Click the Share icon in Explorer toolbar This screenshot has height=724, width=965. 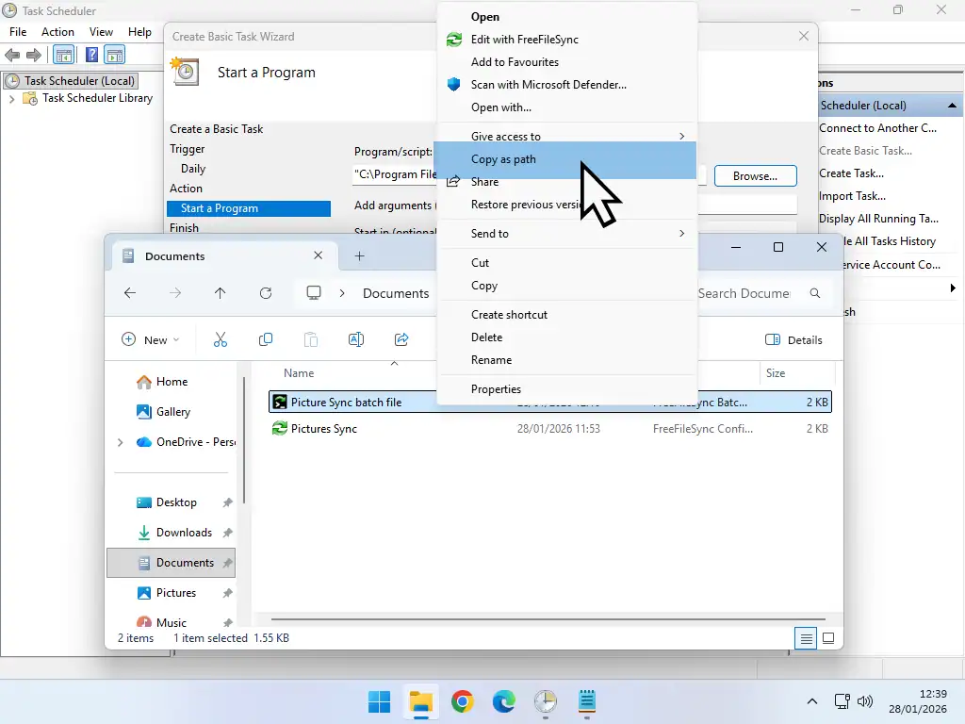click(x=401, y=339)
